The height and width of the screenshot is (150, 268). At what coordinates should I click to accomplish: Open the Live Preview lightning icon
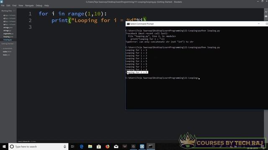[x=266, y=12]
